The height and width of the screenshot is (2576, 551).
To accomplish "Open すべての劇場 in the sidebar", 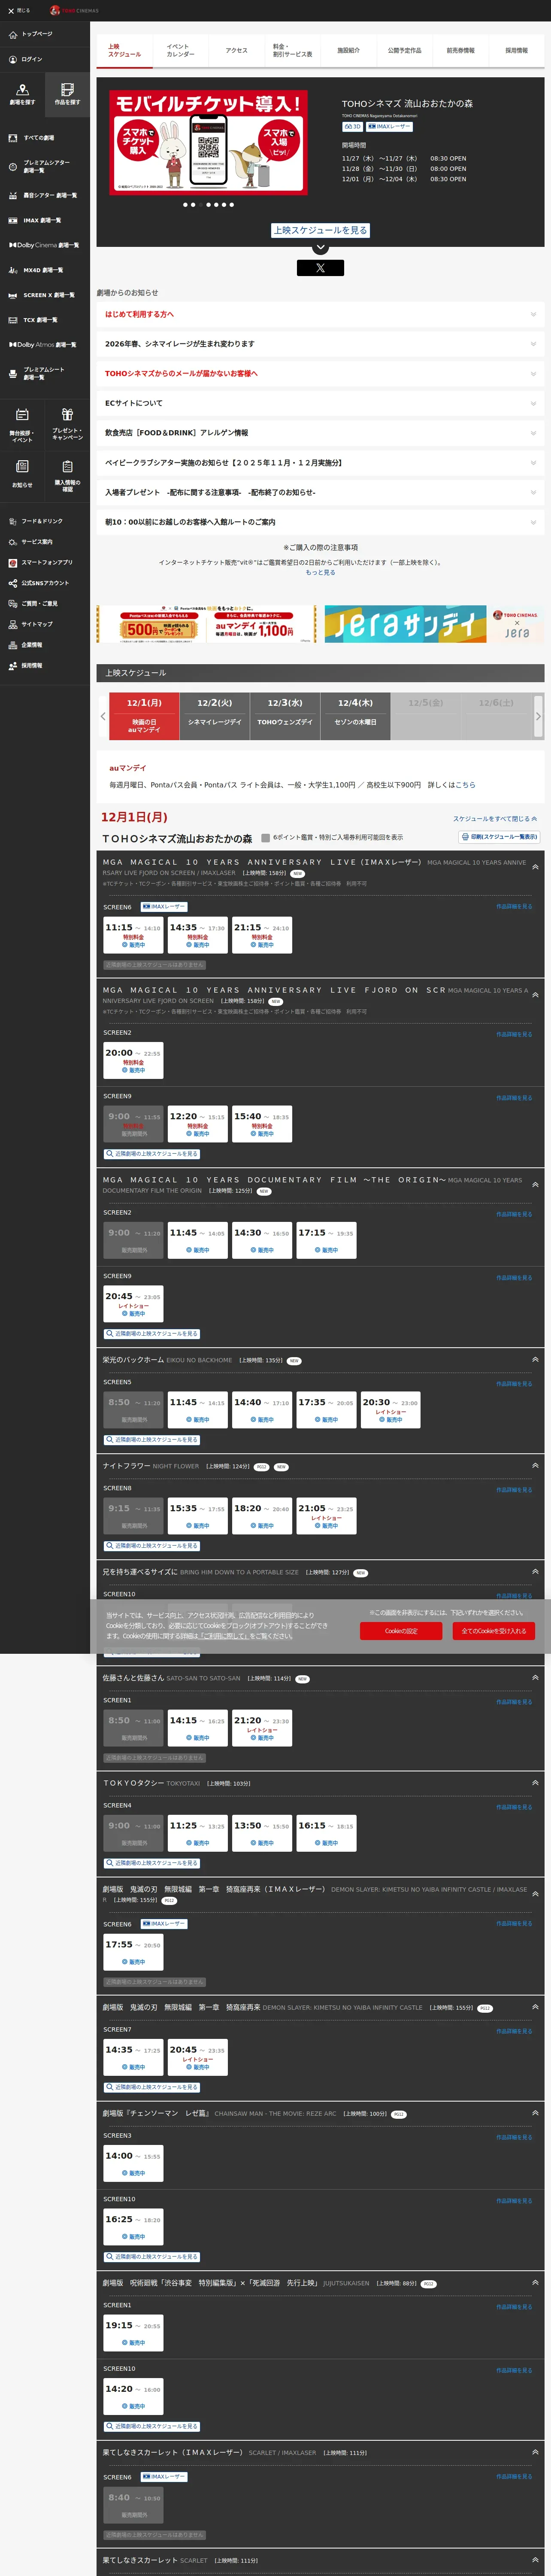I will point(44,138).
